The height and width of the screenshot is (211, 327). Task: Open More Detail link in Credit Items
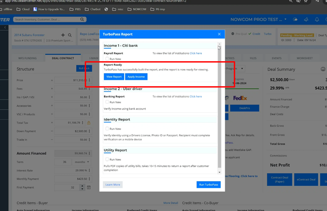(171, 203)
